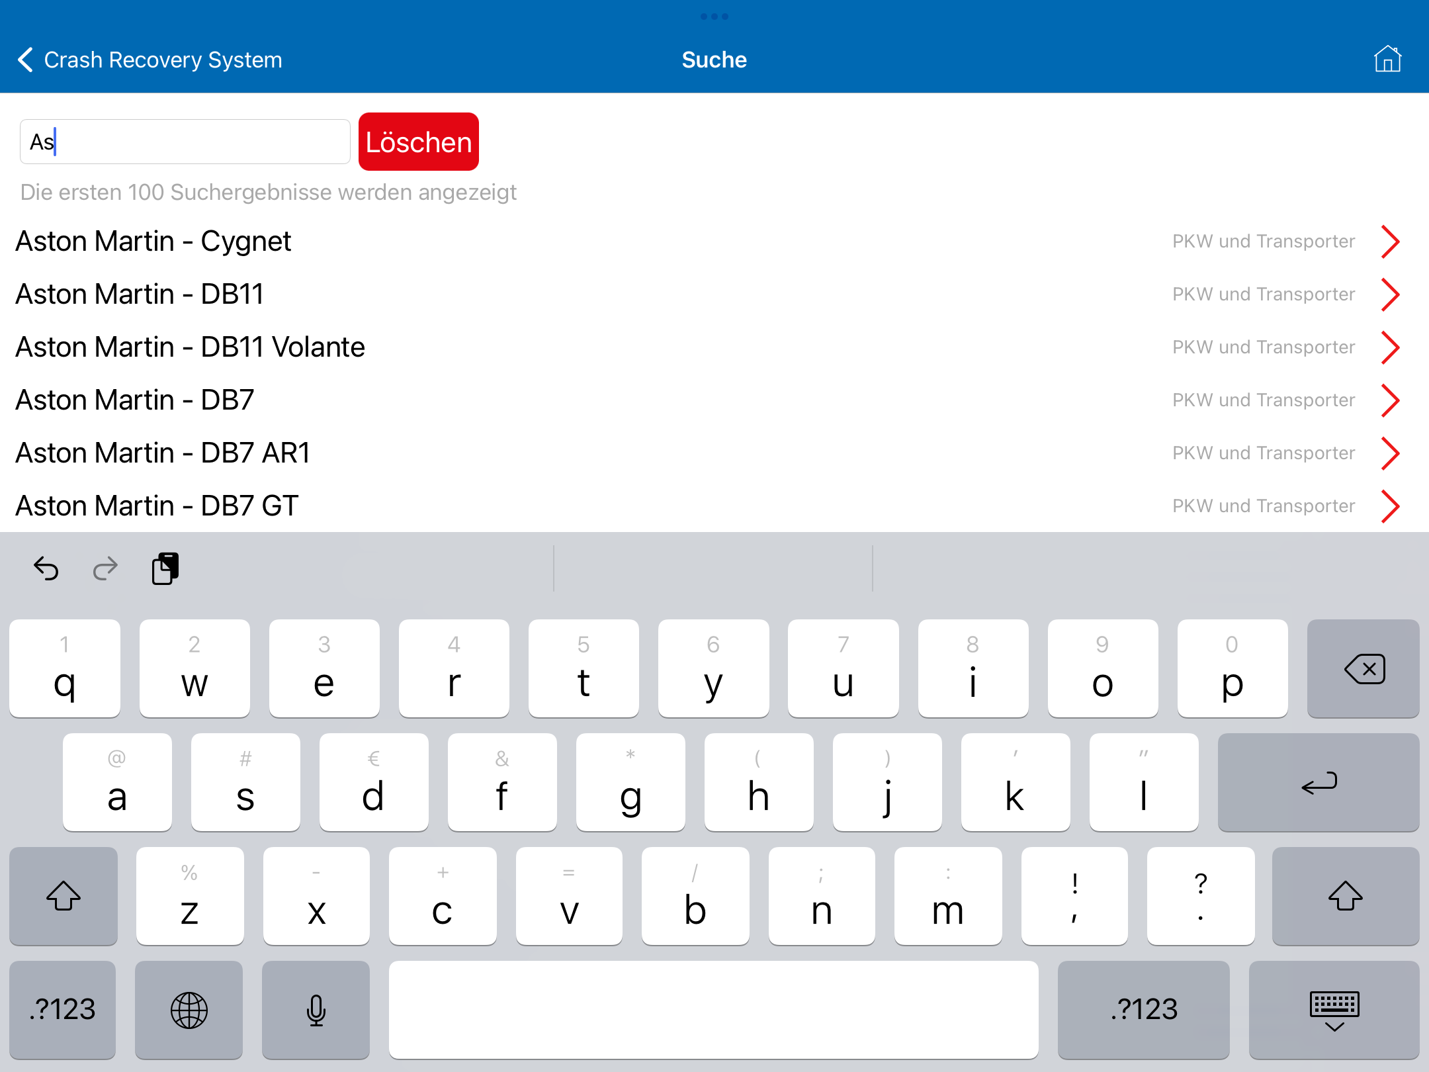Tap the return key

(x=1319, y=782)
